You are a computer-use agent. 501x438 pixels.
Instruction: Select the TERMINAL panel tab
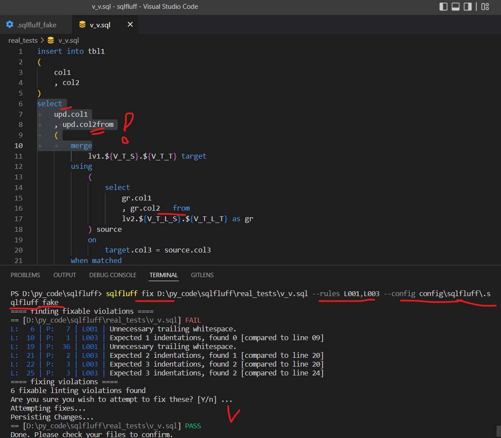(x=163, y=275)
